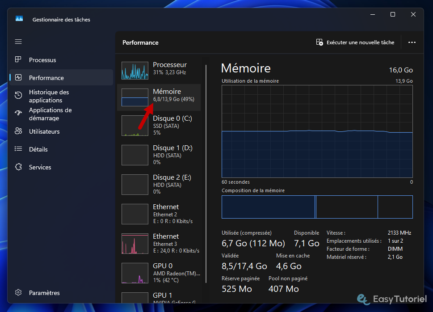
Task: Click the Processus sidebar icon
Action: tap(18, 60)
